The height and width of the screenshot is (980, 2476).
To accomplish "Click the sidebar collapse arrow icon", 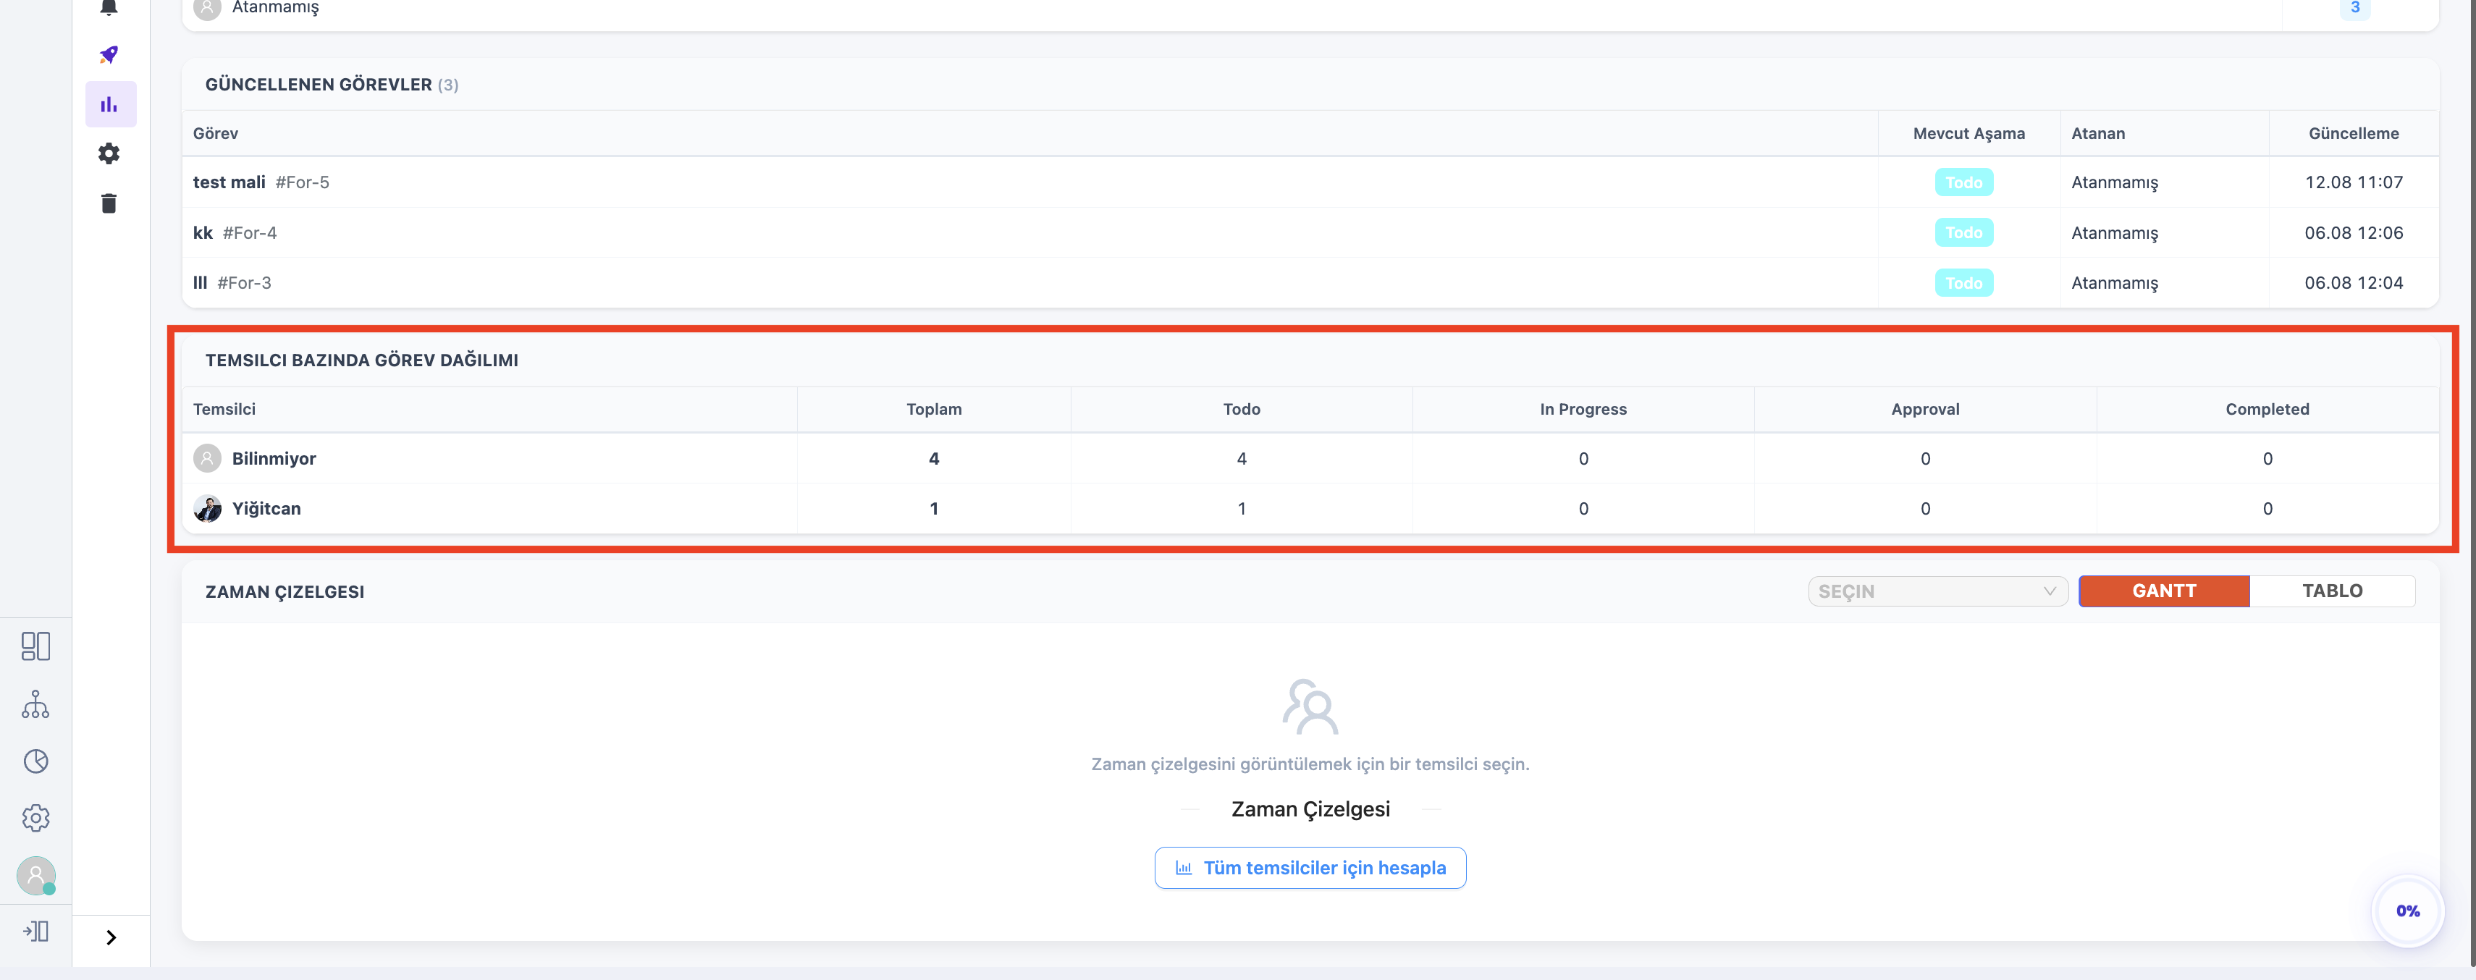I will [x=35, y=931].
